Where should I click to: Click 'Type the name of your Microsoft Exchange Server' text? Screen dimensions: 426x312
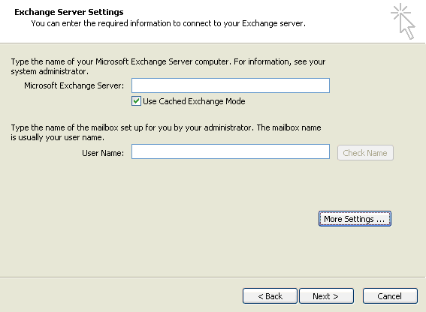pos(168,67)
